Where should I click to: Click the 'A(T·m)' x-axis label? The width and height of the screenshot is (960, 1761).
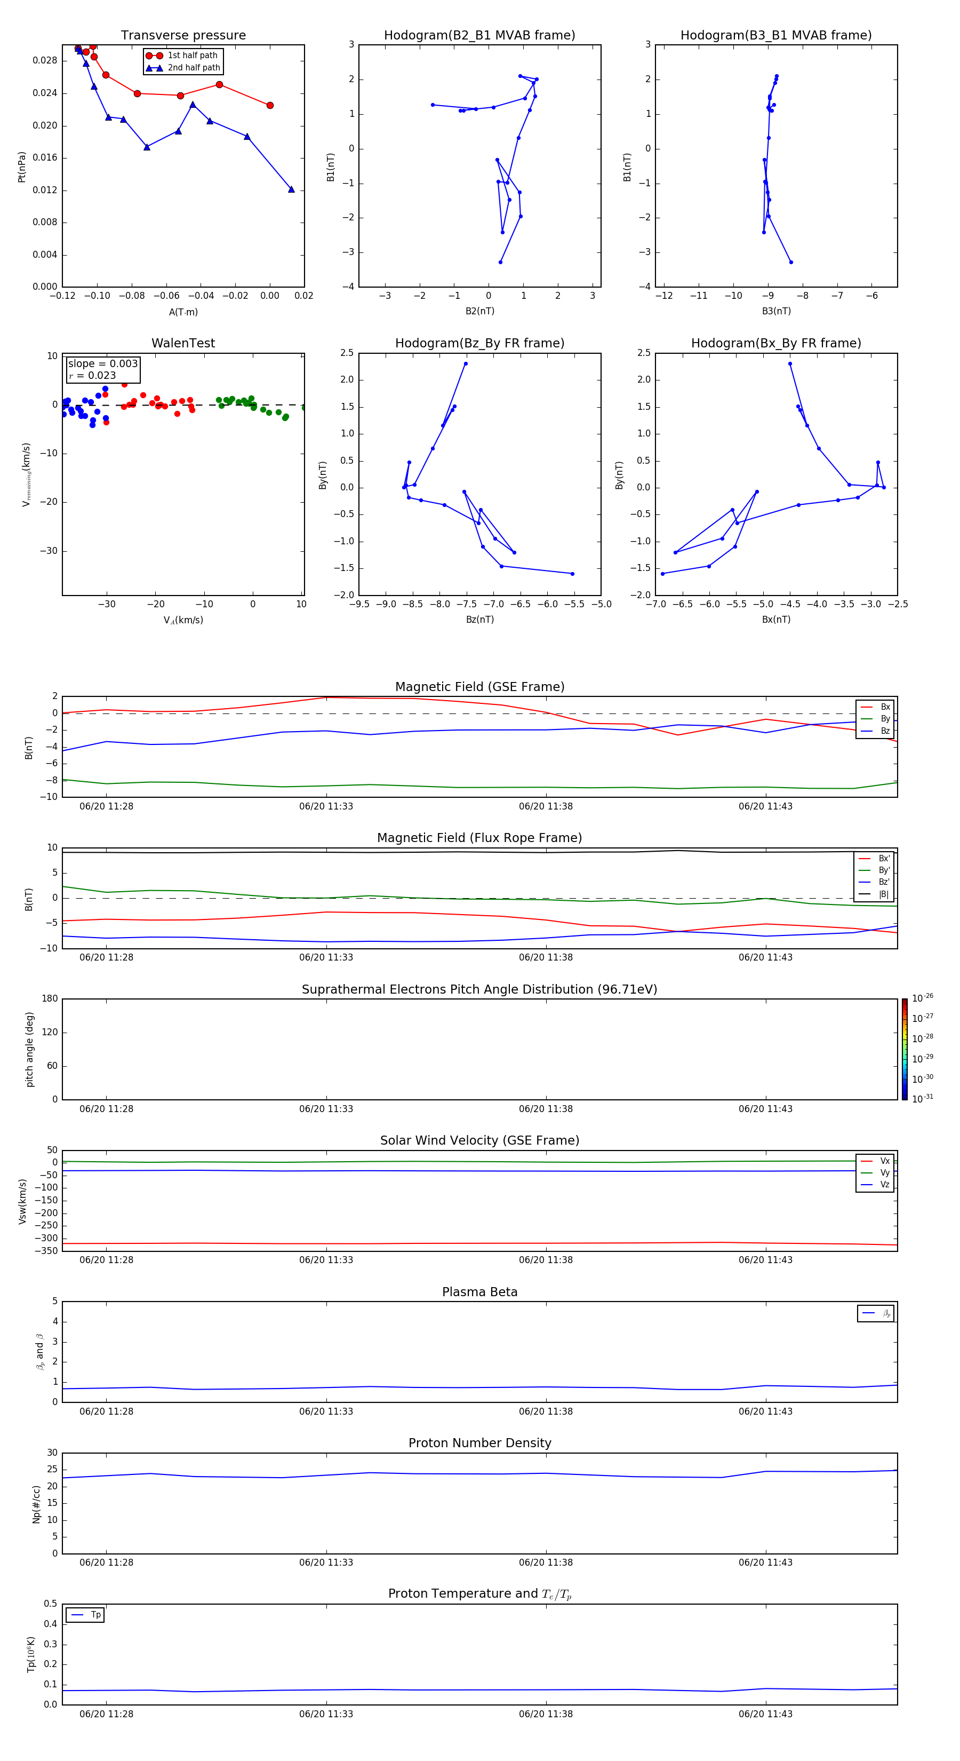(x=183, y=312)
